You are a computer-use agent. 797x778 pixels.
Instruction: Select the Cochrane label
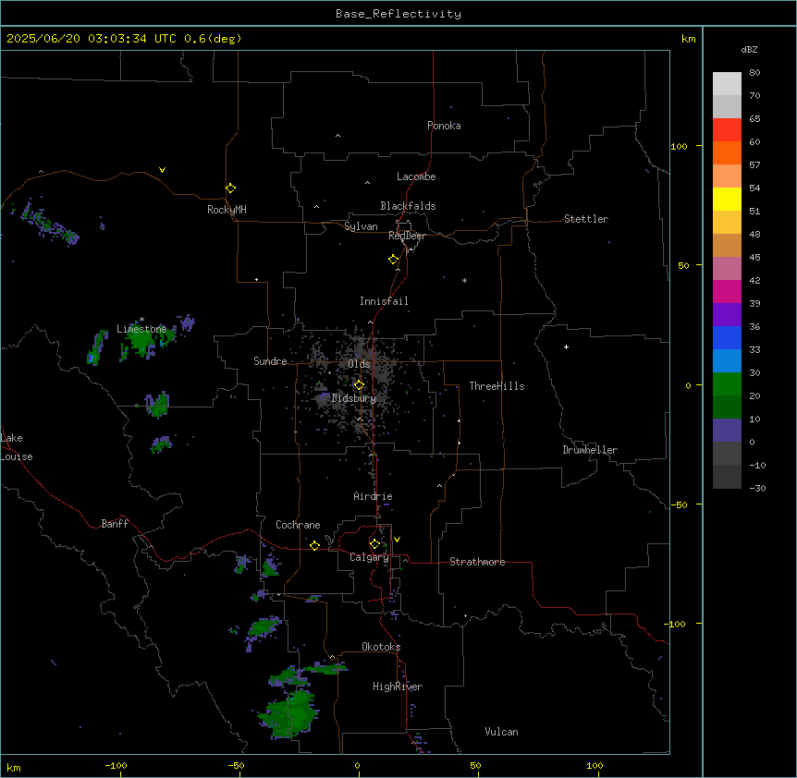coord(298,525)
